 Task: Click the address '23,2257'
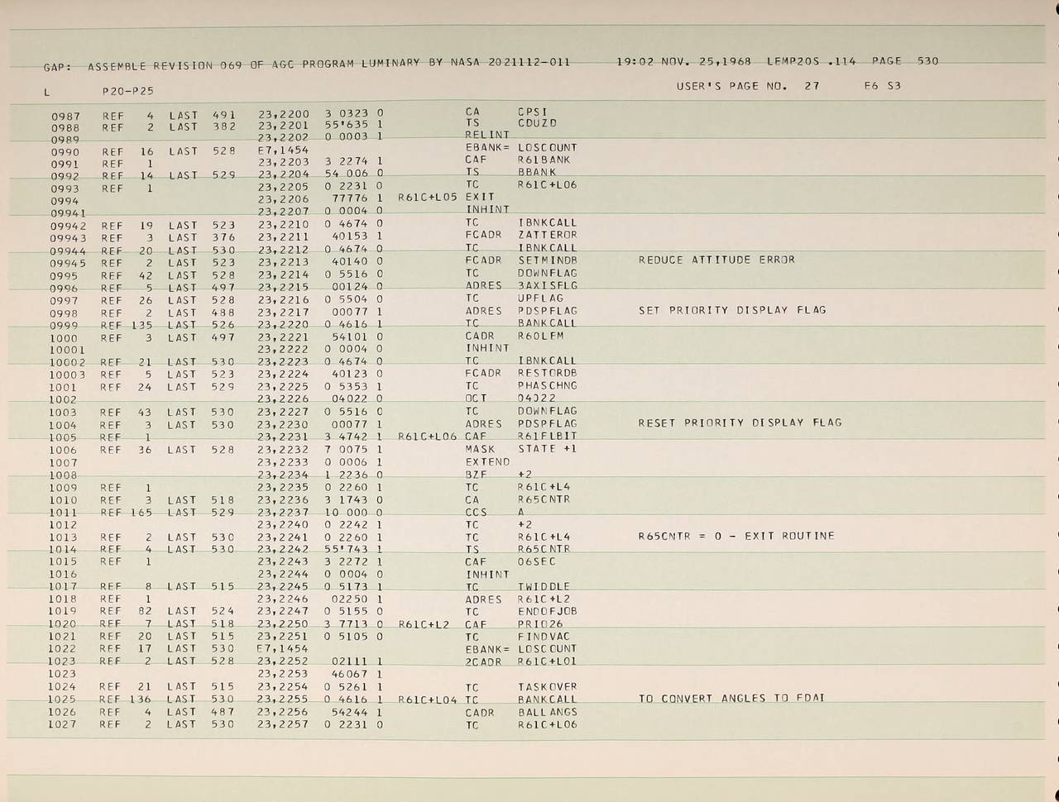(x=283, y=725)
